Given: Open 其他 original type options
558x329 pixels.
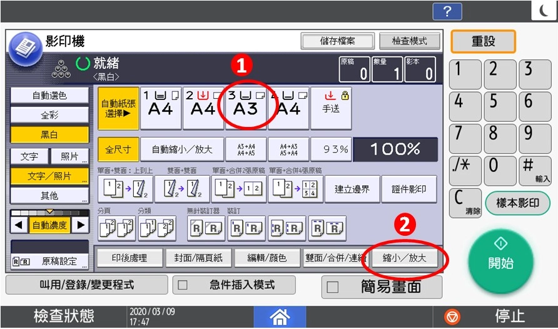Looking at the screenshot, I should point(49,196).
